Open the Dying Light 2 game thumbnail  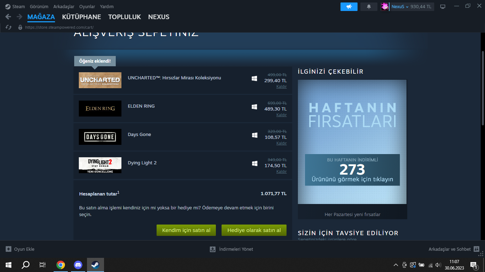pos(100,165)
